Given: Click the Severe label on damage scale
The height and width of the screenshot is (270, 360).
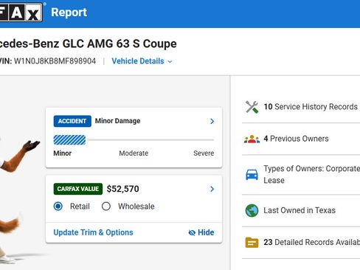Looking at the screenshot, I should coord(204,153).
